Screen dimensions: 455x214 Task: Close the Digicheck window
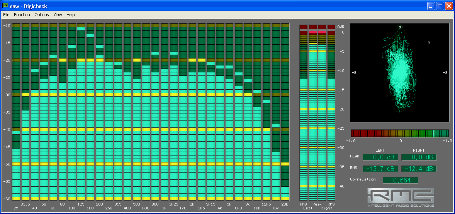tap(449, 6)
